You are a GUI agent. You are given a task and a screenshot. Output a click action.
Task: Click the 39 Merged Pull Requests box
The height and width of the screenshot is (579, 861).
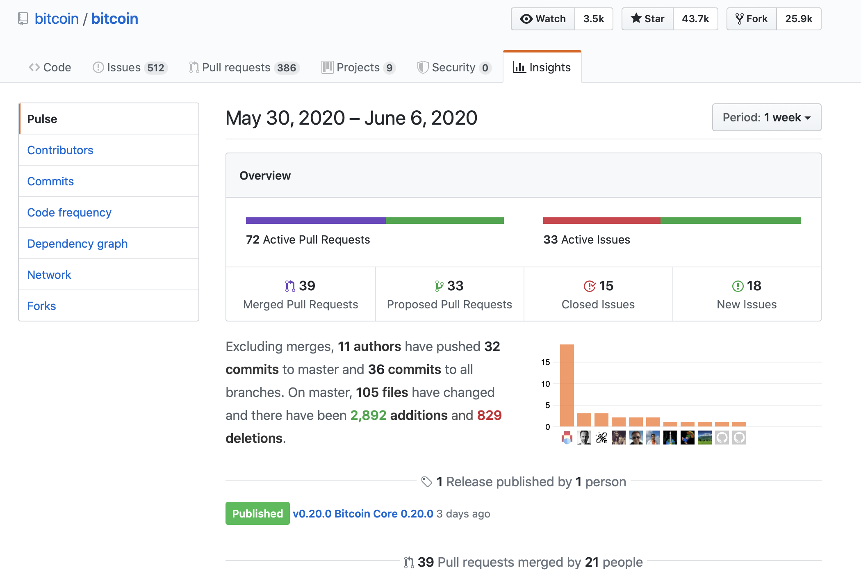pyautogui.click(x=301, y=294)
